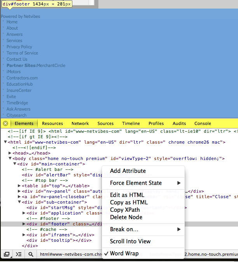Open the Resources tab
The image size is (238, 262).
(52, 123)
